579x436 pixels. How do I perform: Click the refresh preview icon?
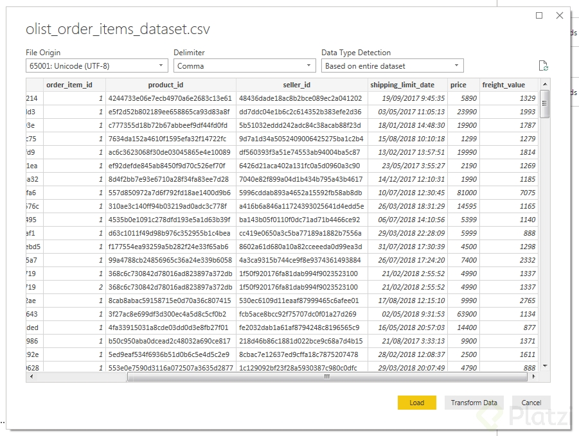pyautogui.click(x=544, y=65)
